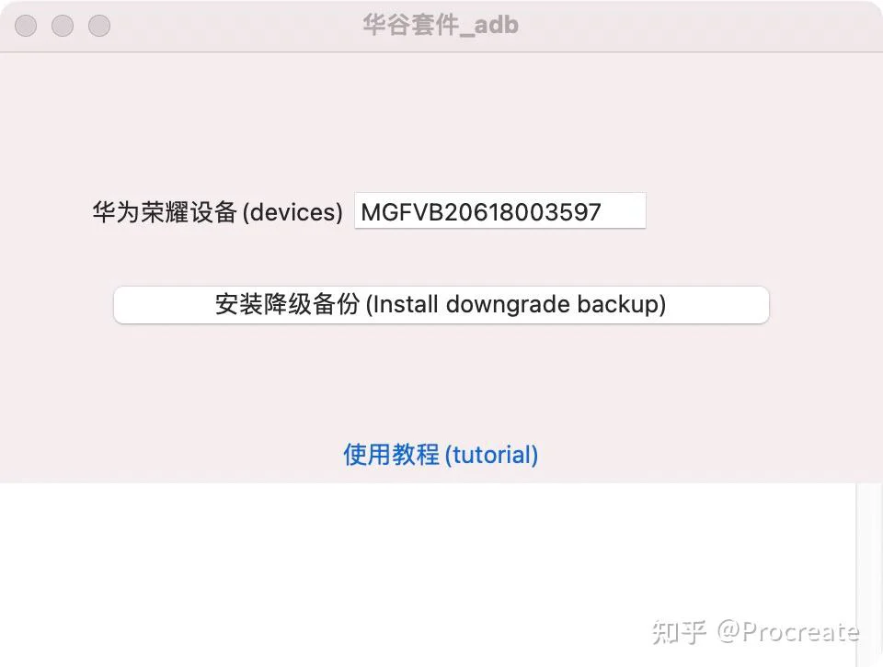
Task: Click the vertical scrollbar beside the log pane
Action: pyautogui.click(x=869, y=573)
